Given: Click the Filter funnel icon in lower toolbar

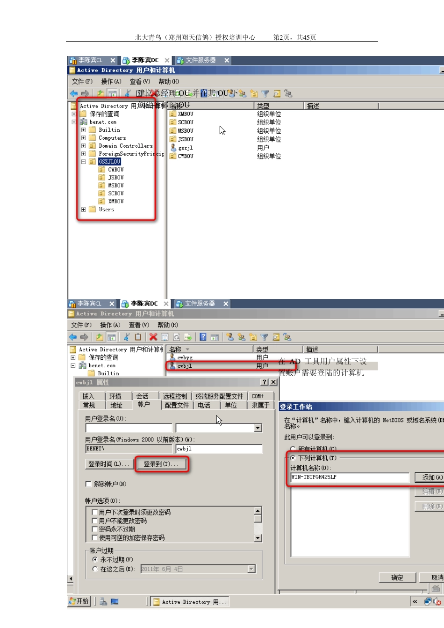Looking at the screenshot, I should click(x=264, y=337).
